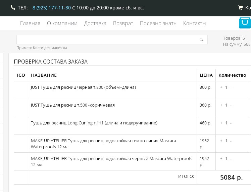Image resolution: width=251 pixels, height=192 pixels.
Task: Open the О компании page
Action: [62, 24]
